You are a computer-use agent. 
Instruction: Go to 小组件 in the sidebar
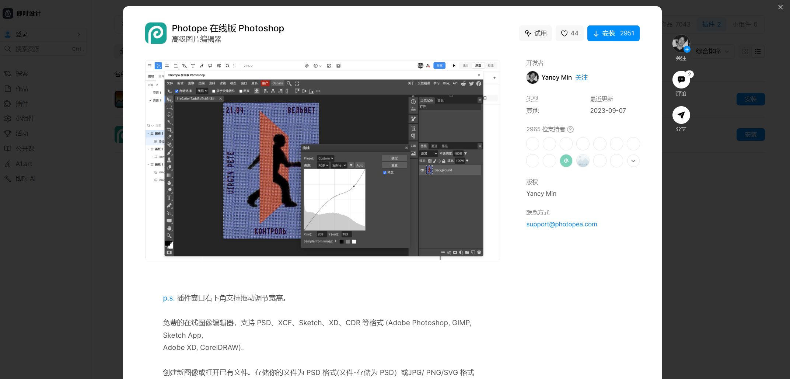pyautogui.click(x=25, y=118)
